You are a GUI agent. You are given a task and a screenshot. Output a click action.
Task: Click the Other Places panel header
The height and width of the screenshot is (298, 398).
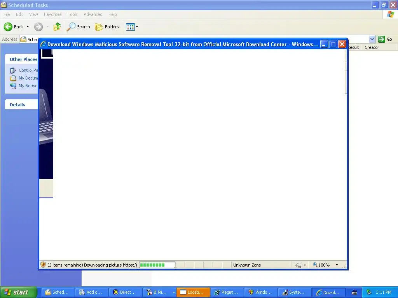[22, 59]
